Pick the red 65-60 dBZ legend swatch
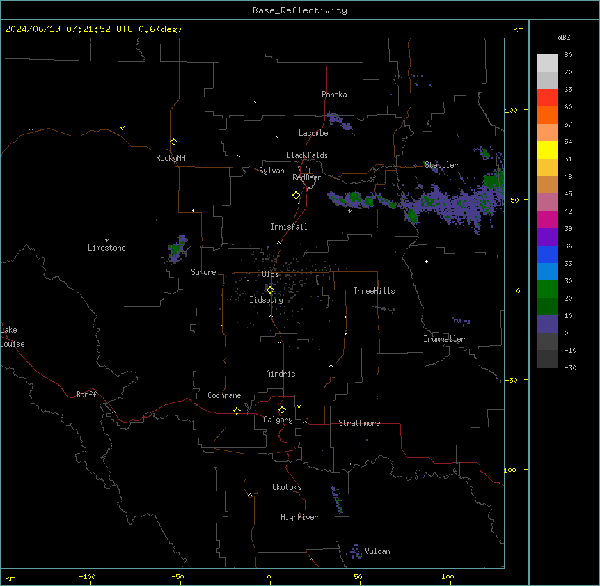 point(547,98)
